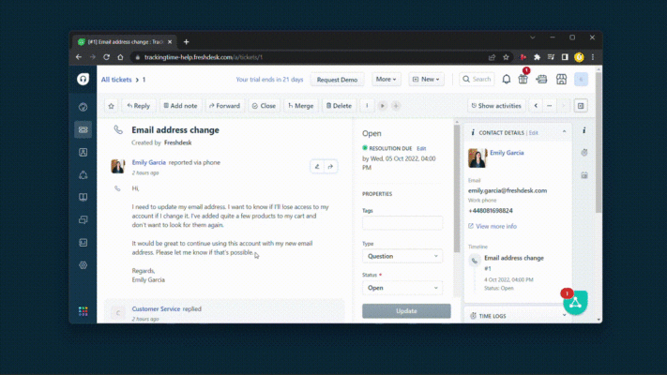Viewport: 667px width, 375px height.
Task: Click the browser address bar URL
Action: click(204, 57)
